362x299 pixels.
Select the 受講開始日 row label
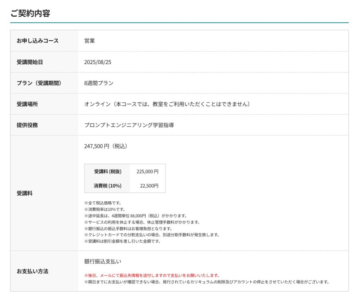click(x=30, y=62)
